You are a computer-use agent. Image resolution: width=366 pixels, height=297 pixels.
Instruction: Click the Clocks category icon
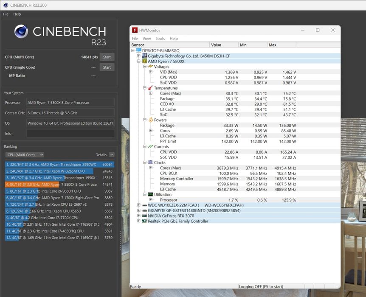[x=151, y=163]
